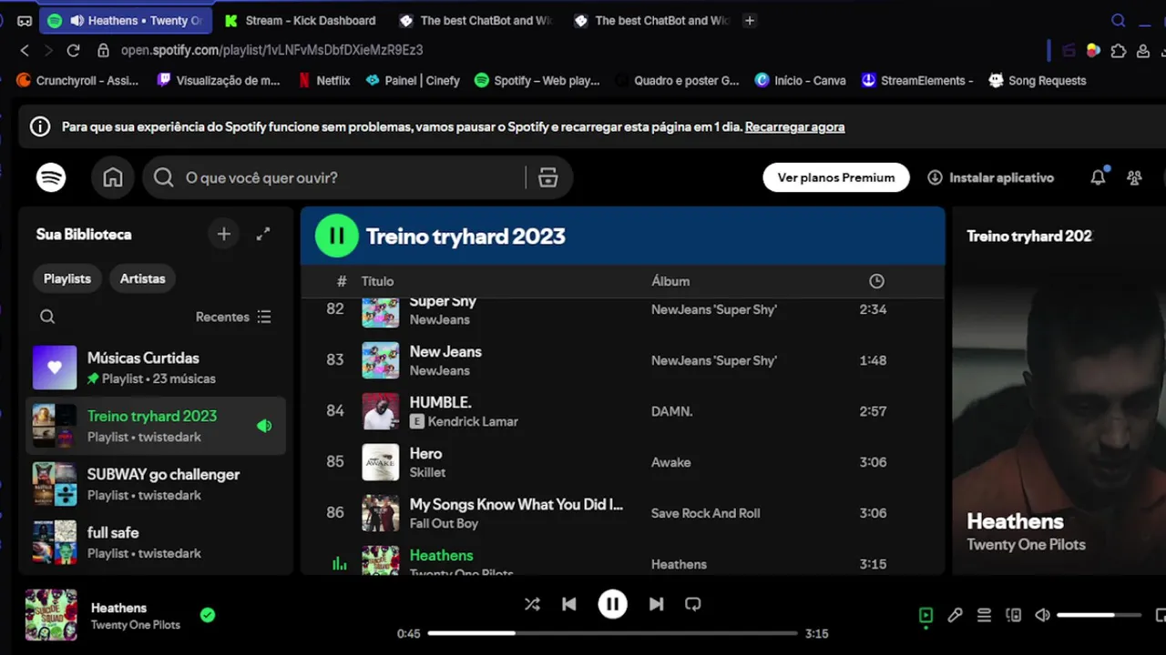Click Instalar aplicativo
Image resolution: width=1166 pixels, height=655 pixels.
(x=990, y=177)
